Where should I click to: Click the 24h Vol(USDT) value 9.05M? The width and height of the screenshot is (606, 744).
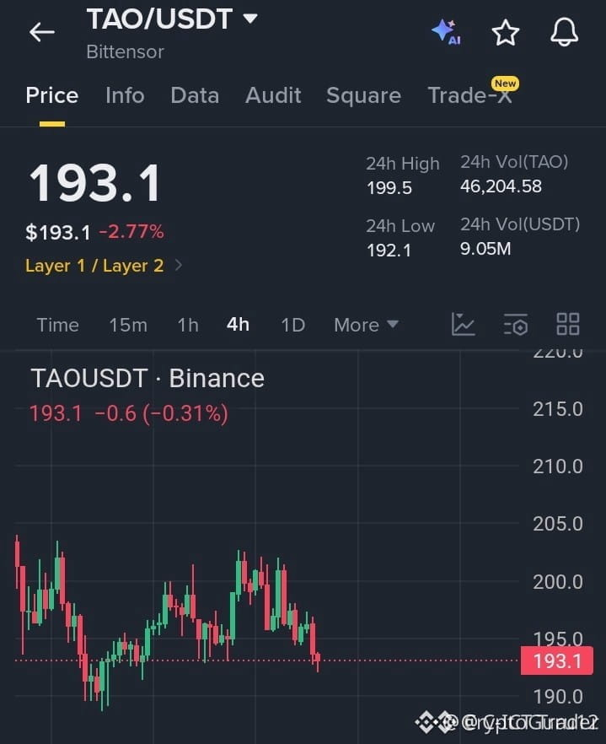(485, 249)
